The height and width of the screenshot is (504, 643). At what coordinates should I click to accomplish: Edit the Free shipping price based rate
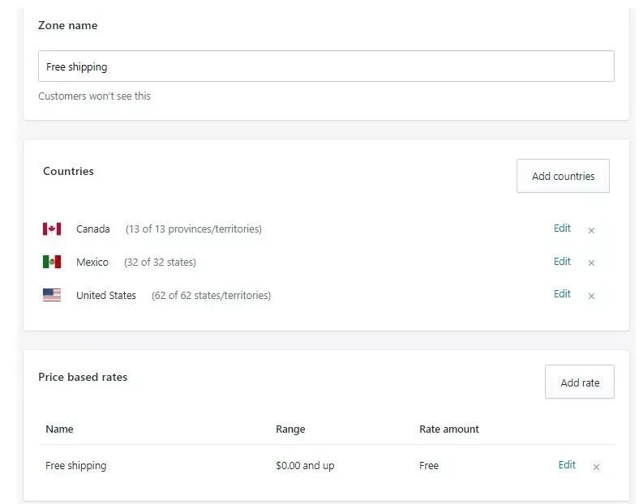point(567,465)
